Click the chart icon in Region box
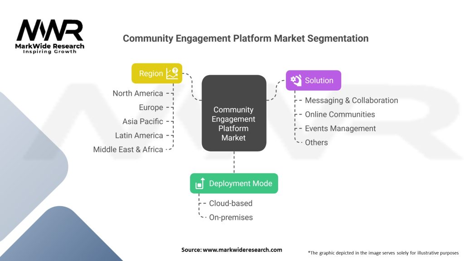 click(172, 73)
